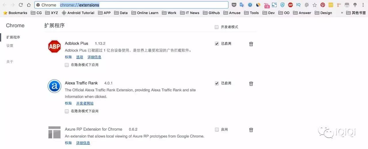Open the Dev bookmarks folder
The image size is (368, 149).
point(269,13)
